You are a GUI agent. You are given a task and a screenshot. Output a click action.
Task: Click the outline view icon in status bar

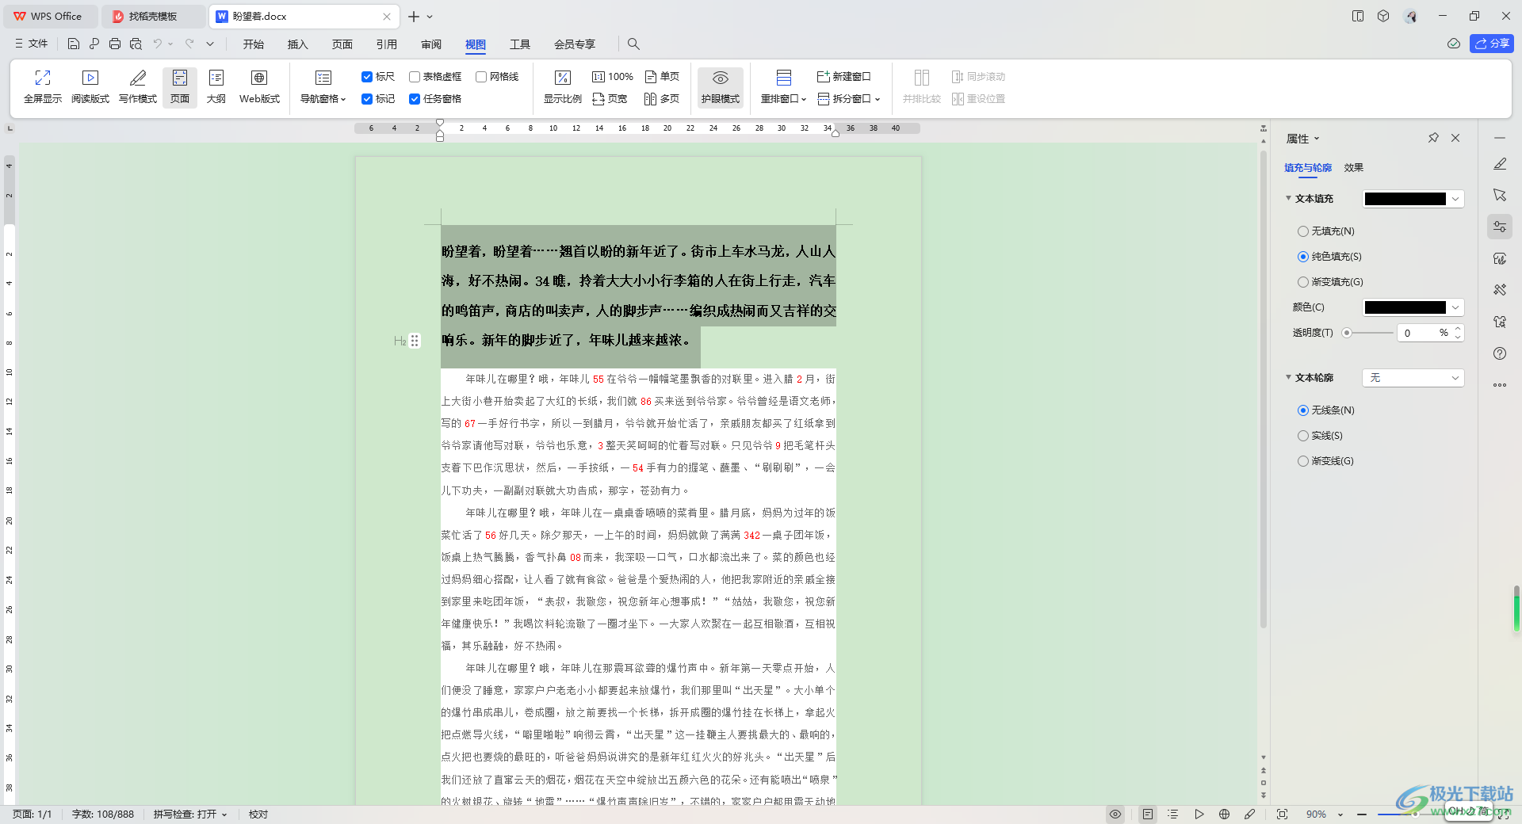pyautogui.click(x=1173, y=814)
